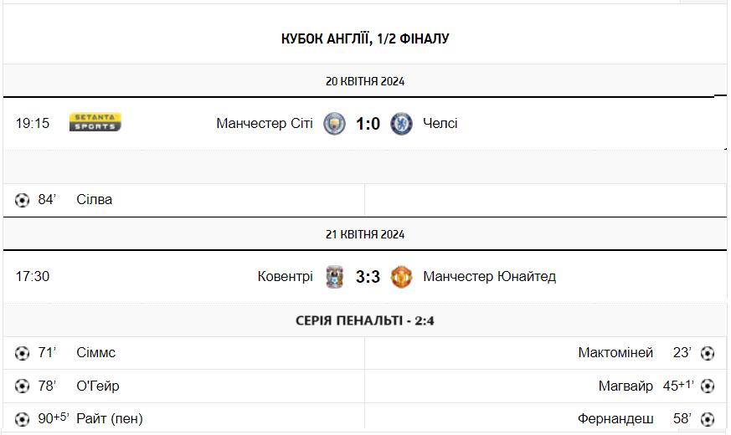Open the Manchester United club crest

click(401, 277)
